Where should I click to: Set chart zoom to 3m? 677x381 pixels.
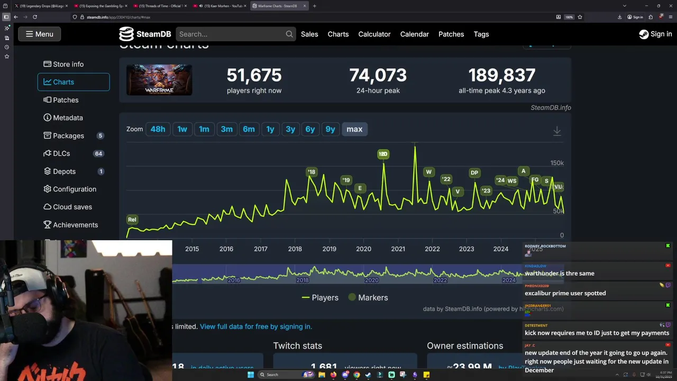(x=226, y=129)
